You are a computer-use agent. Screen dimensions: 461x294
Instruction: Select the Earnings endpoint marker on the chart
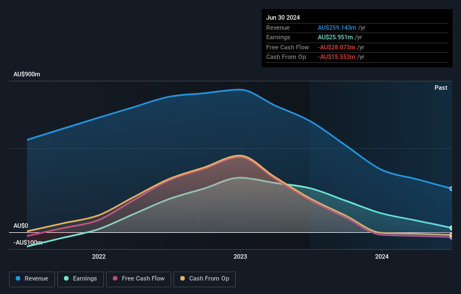click(451, 228)
